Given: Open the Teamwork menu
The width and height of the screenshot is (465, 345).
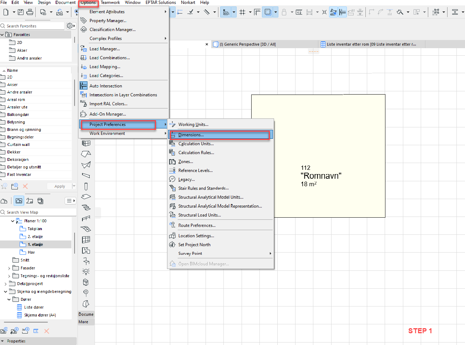Looking at the screenshot, I should pyautogui.click(x=110, y=2).
